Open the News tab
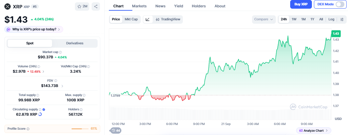The image size is (348, 135). click(x=160, y=6)
